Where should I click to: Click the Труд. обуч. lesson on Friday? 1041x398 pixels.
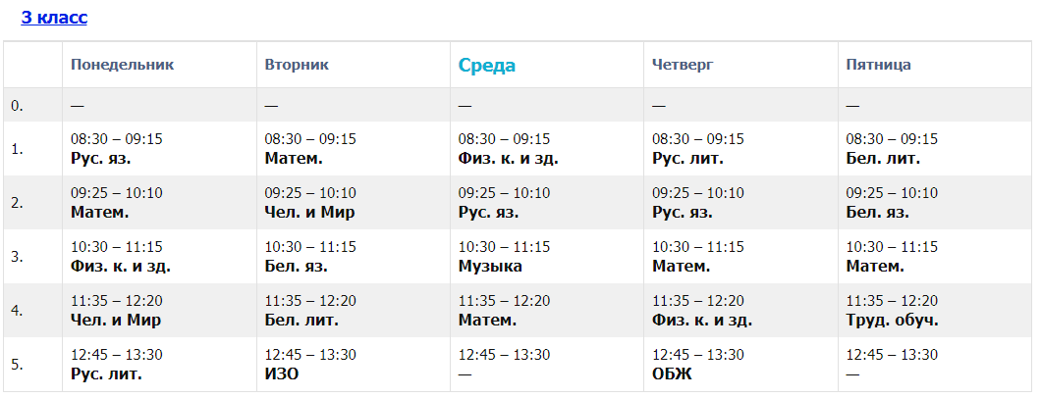(892, 320)
